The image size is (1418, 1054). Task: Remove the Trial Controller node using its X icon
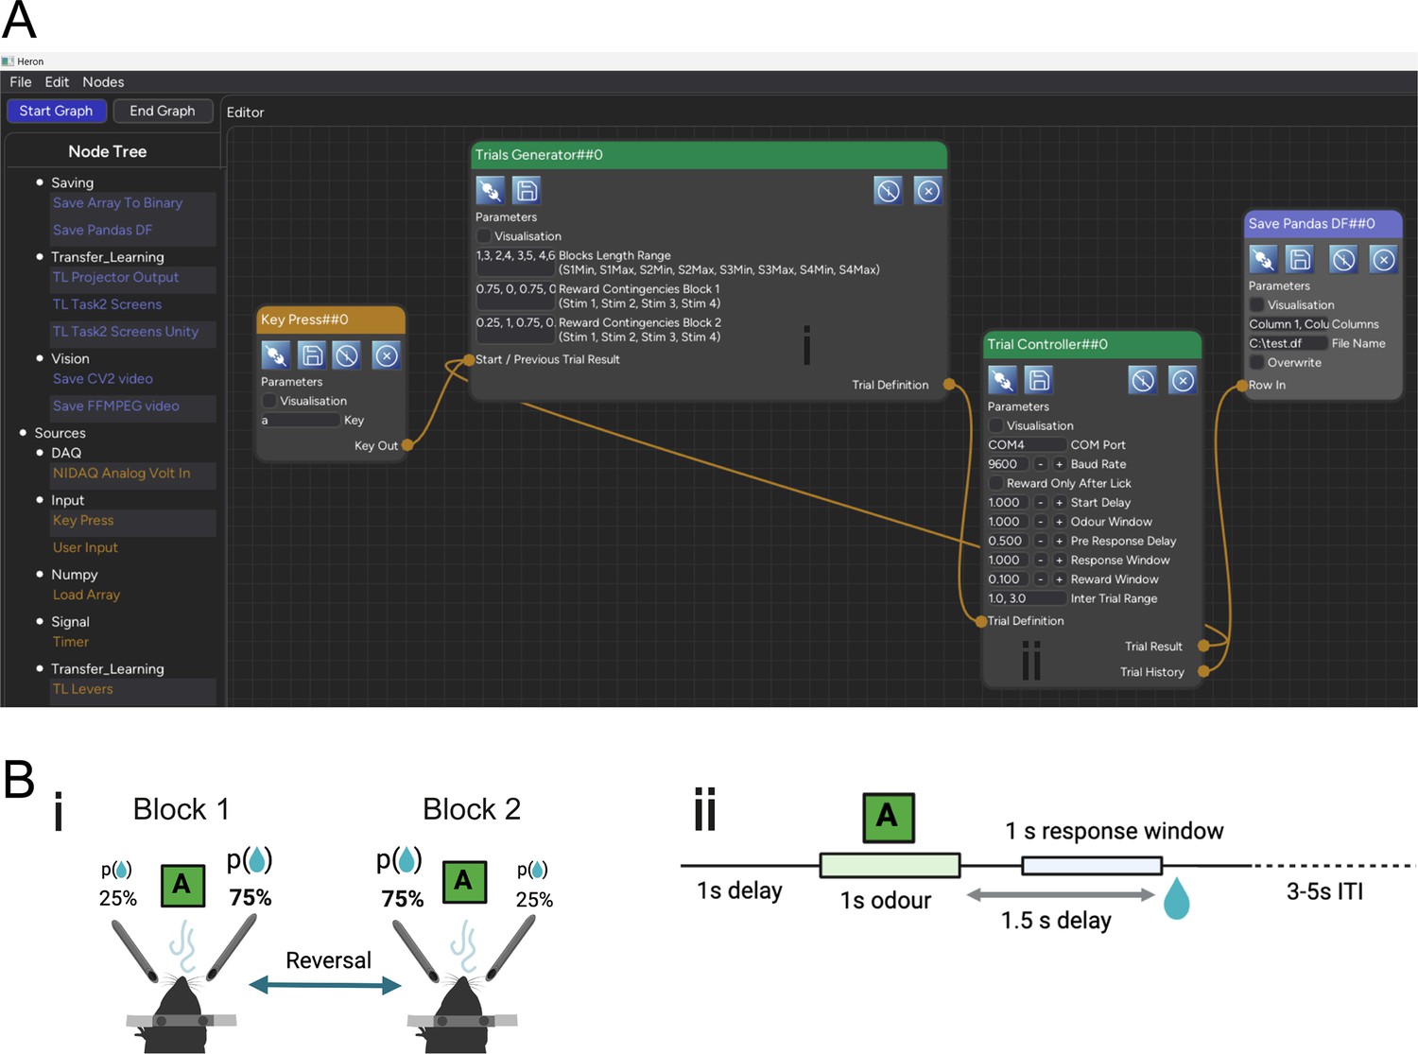[1183, 380]
